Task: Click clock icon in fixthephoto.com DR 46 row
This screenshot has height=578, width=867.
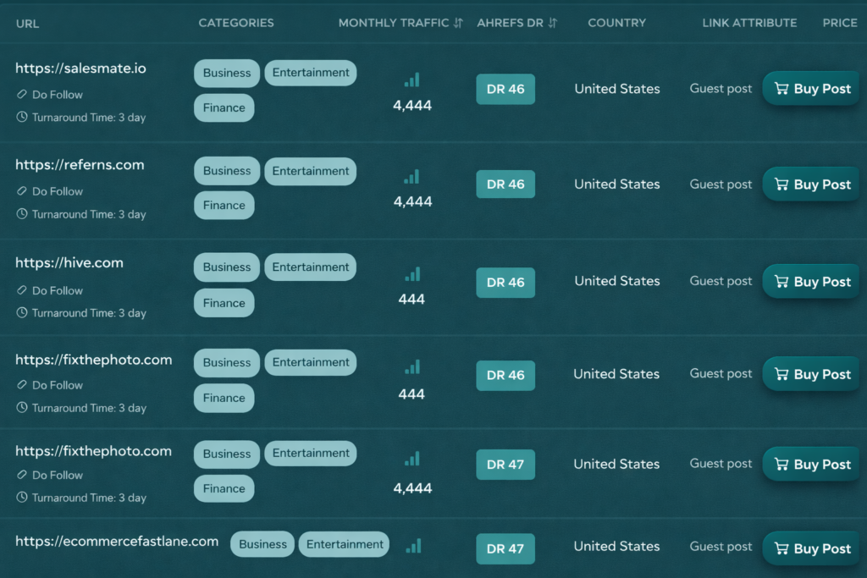Action: point(21,408)
